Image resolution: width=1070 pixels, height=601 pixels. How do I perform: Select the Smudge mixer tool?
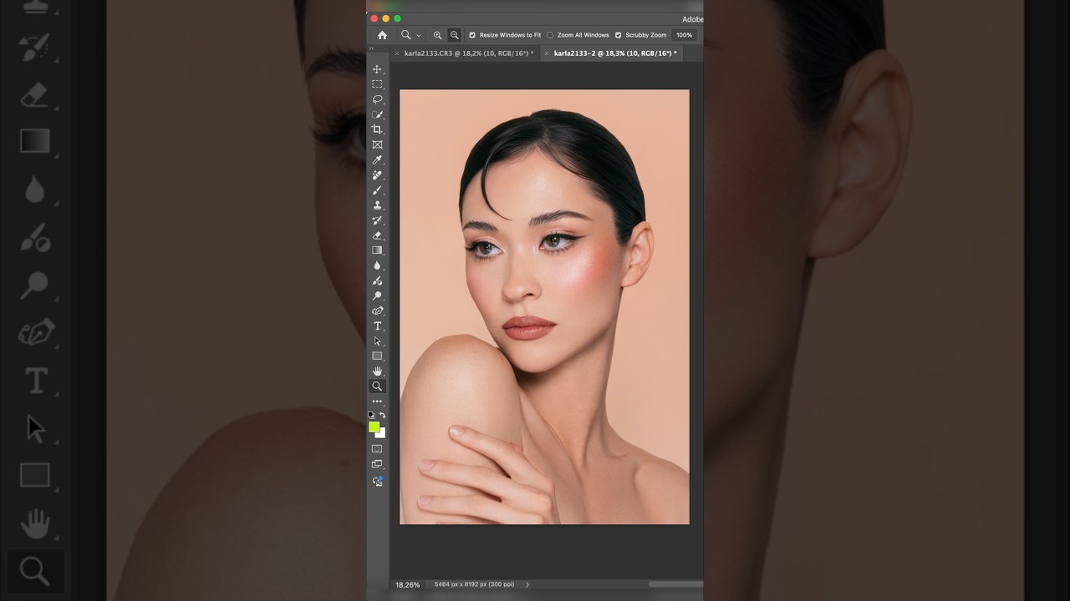click(377, 280)
